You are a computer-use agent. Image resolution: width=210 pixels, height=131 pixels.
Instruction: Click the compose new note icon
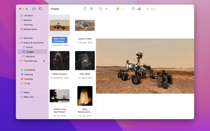click(101, 9)
